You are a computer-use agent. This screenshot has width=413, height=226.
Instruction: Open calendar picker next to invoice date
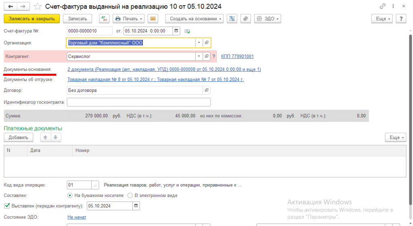click(176, 31)
